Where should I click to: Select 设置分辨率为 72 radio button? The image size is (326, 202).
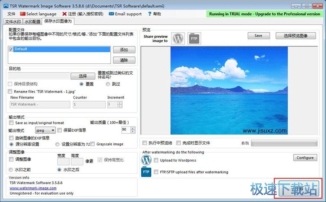tap(57, 144)
